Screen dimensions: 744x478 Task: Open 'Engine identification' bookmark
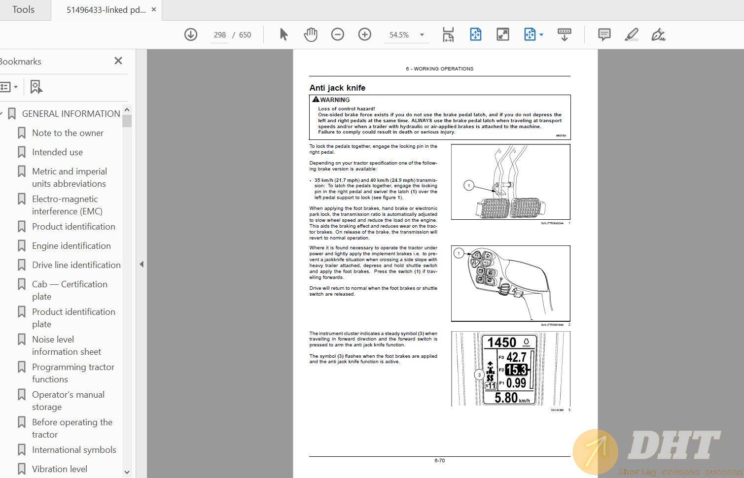(x=71, y=246)
